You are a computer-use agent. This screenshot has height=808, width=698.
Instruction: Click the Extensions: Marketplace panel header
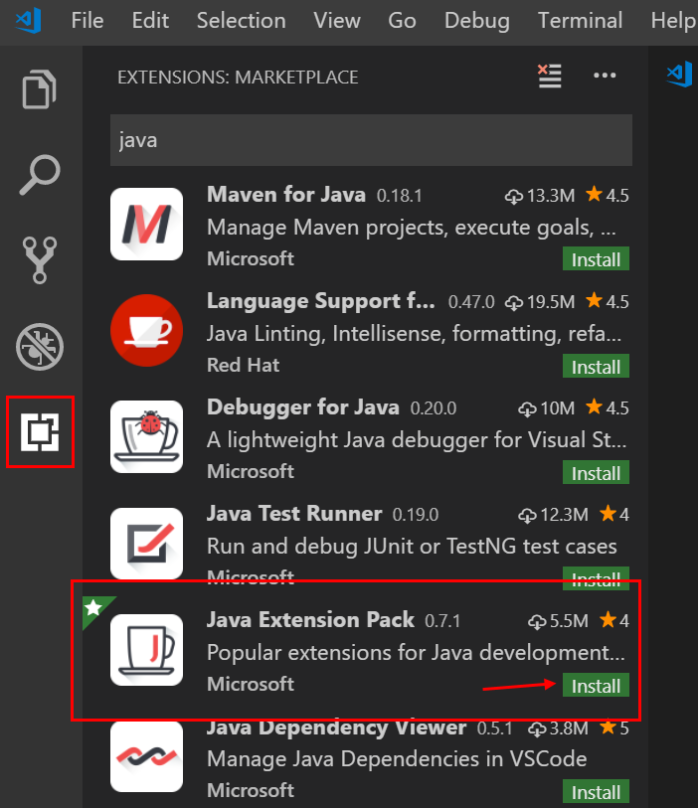pos(238,78)
